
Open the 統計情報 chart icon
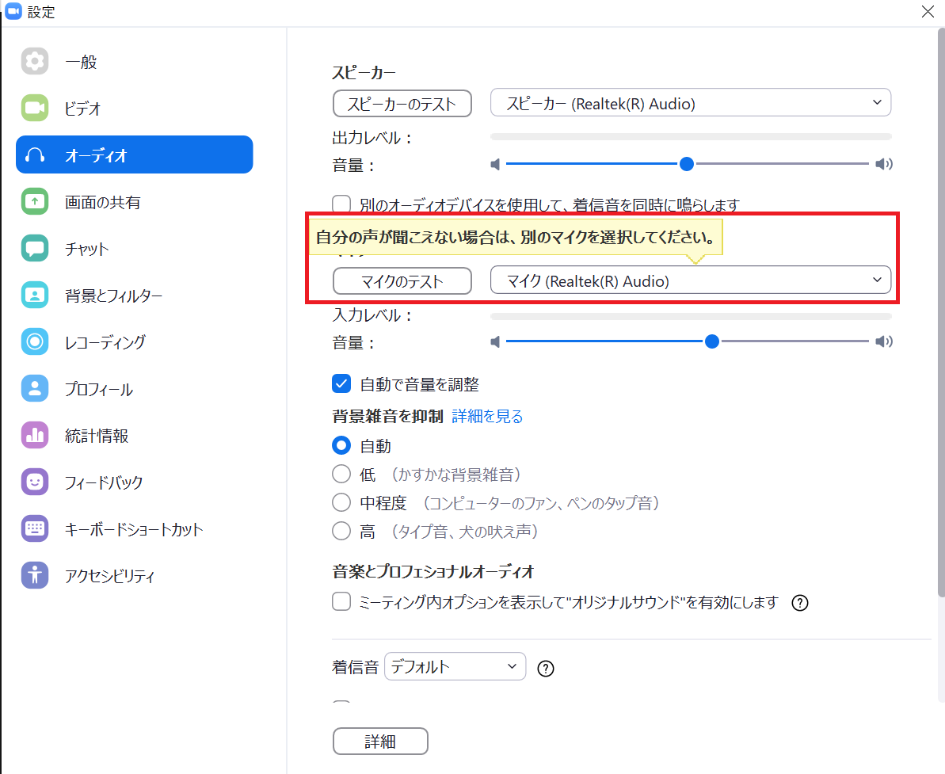(35, 436)
